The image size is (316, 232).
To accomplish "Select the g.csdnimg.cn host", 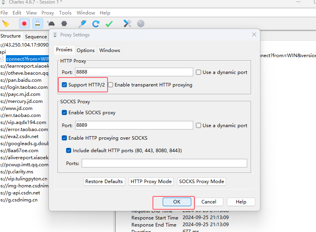I will point(19,200).
